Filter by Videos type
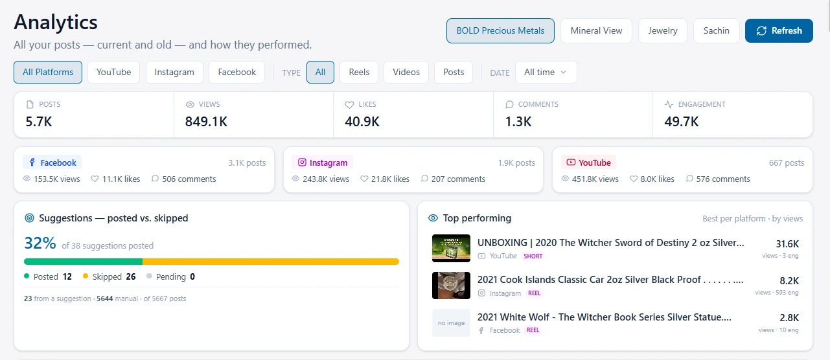This screenshot has width=830, height=360. (406, 72)
